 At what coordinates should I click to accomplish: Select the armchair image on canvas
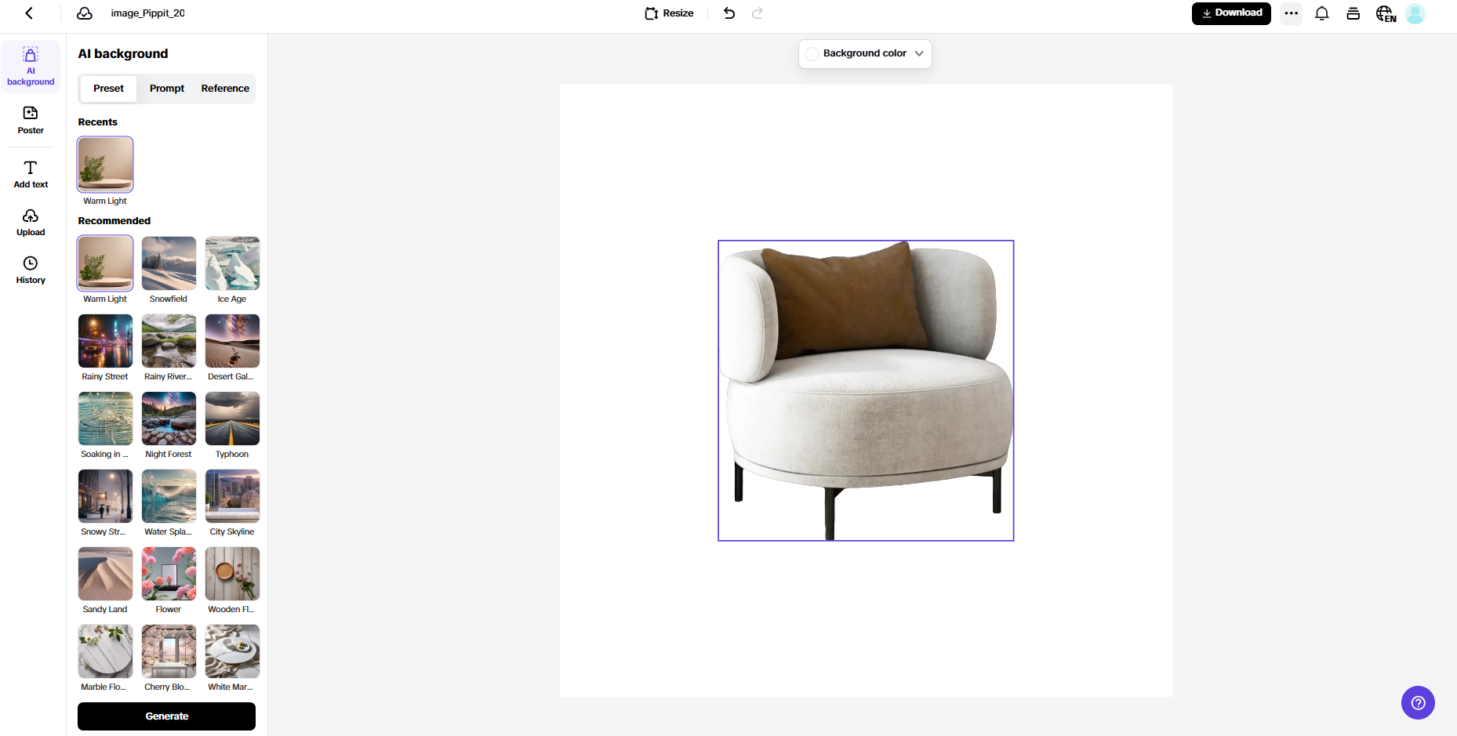click(866, 390)
